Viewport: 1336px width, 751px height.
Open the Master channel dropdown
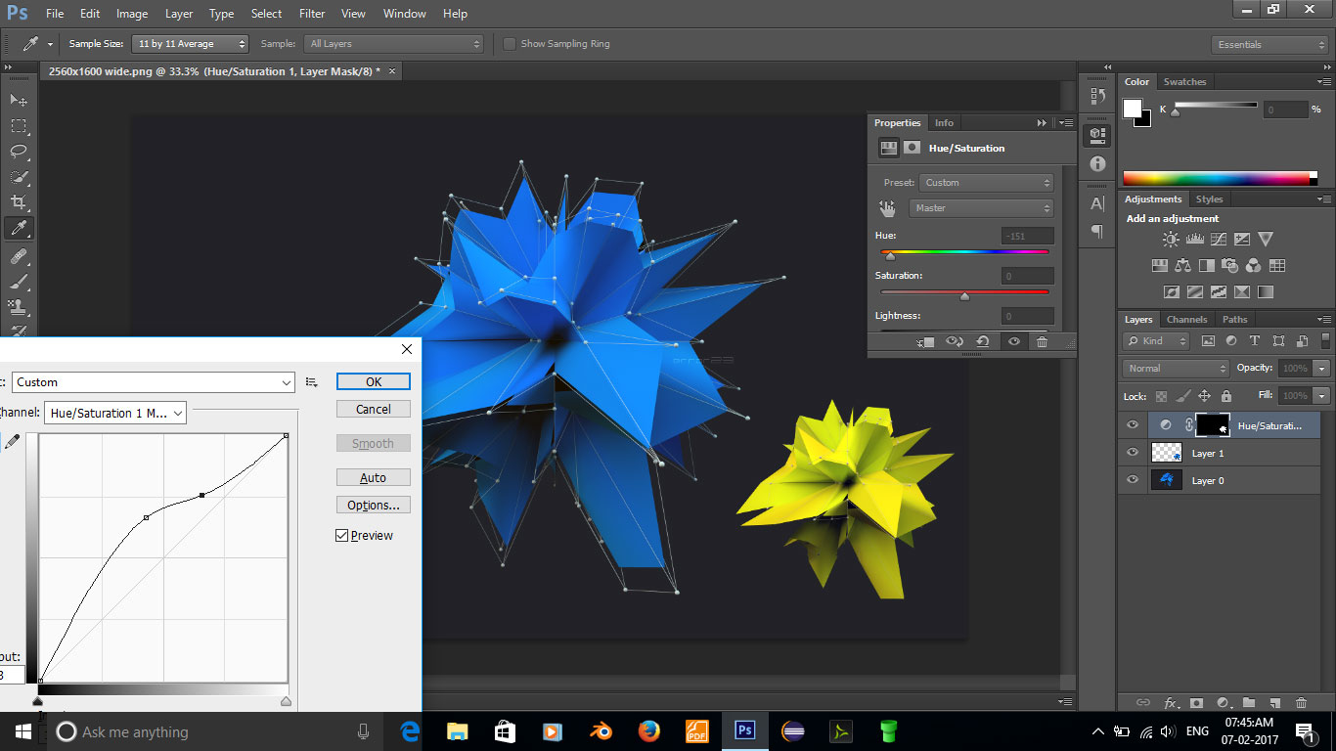pos(981,208)
